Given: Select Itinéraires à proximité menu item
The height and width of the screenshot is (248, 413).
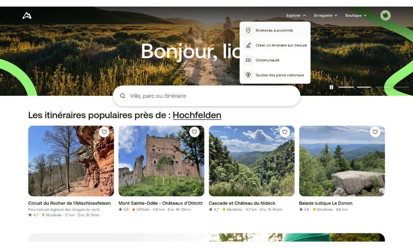Looking at the screenshot, I should [275, 30].
